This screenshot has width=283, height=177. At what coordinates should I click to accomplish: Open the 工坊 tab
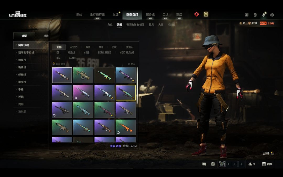tap(165, 14)
